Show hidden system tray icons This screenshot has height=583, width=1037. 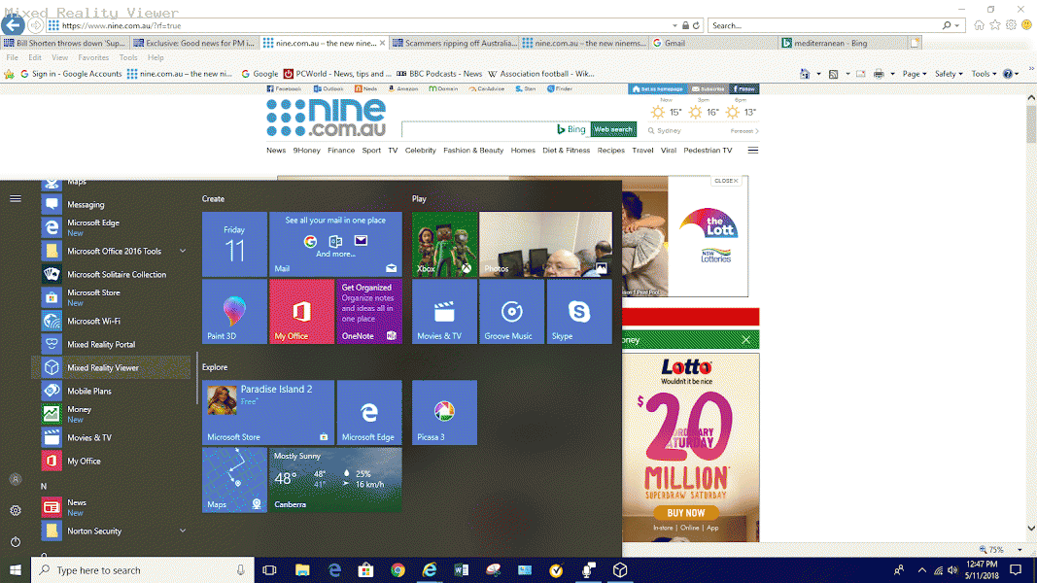tap(922, 569)
